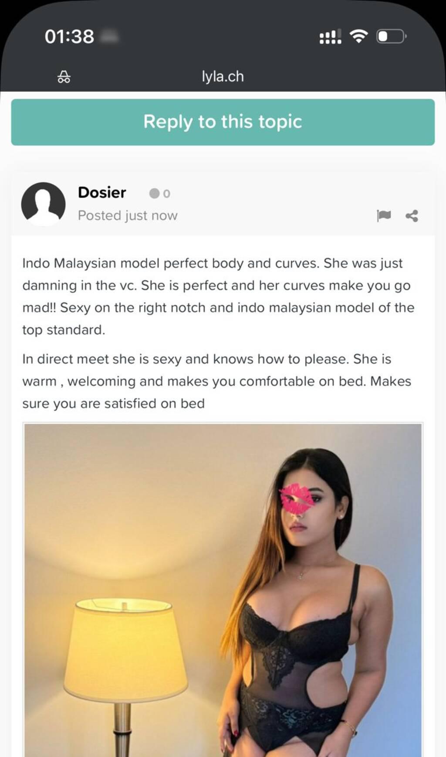Click the pink lips sticker on the photo
The height and width of the screenshot is (757, 446).
click(296, 498)
